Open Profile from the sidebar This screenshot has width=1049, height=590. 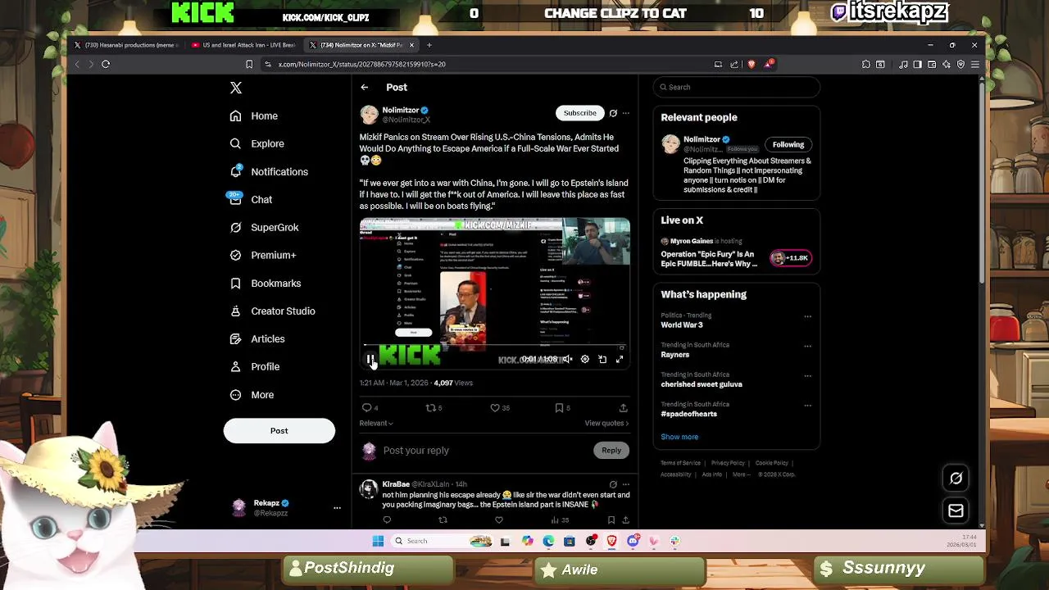(x=254, y=366)
